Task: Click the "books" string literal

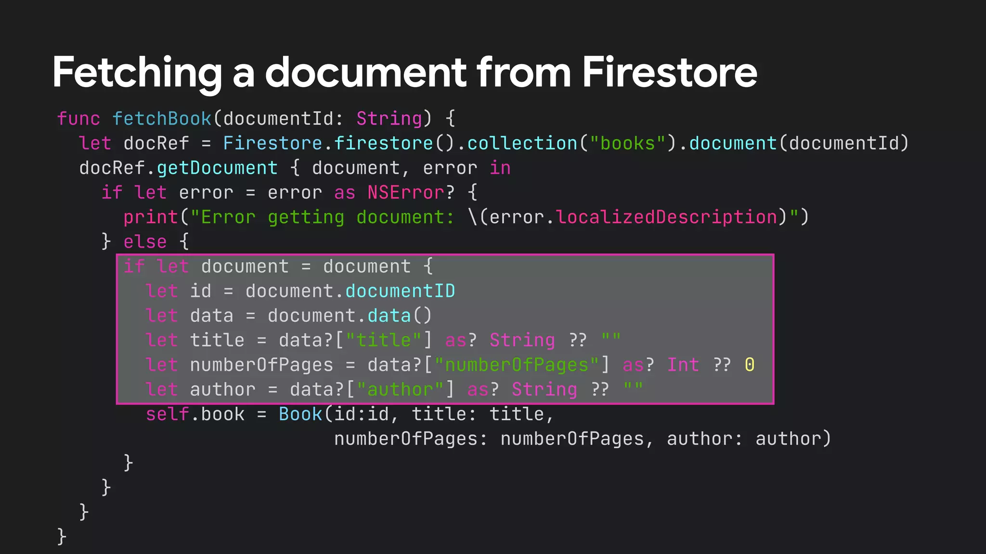Action: point(627,143)
